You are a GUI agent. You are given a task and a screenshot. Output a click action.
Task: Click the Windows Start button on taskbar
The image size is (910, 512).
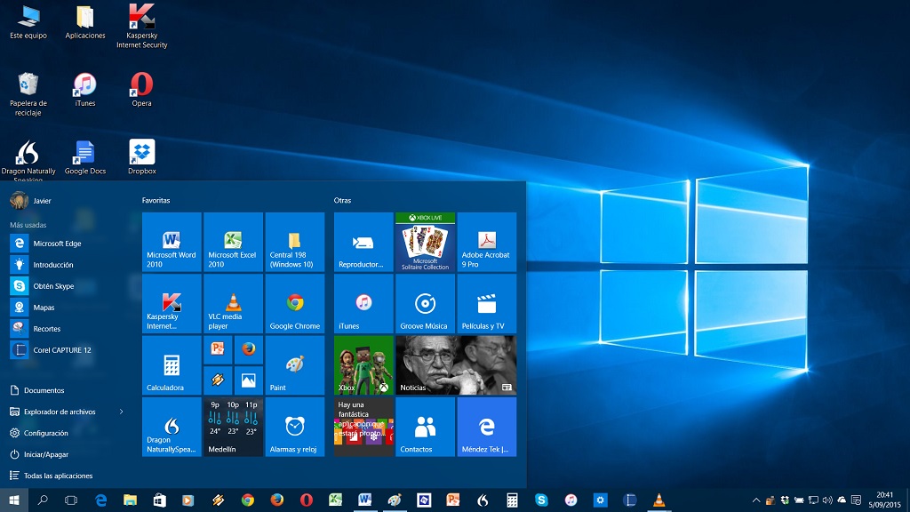coord(14,500)
